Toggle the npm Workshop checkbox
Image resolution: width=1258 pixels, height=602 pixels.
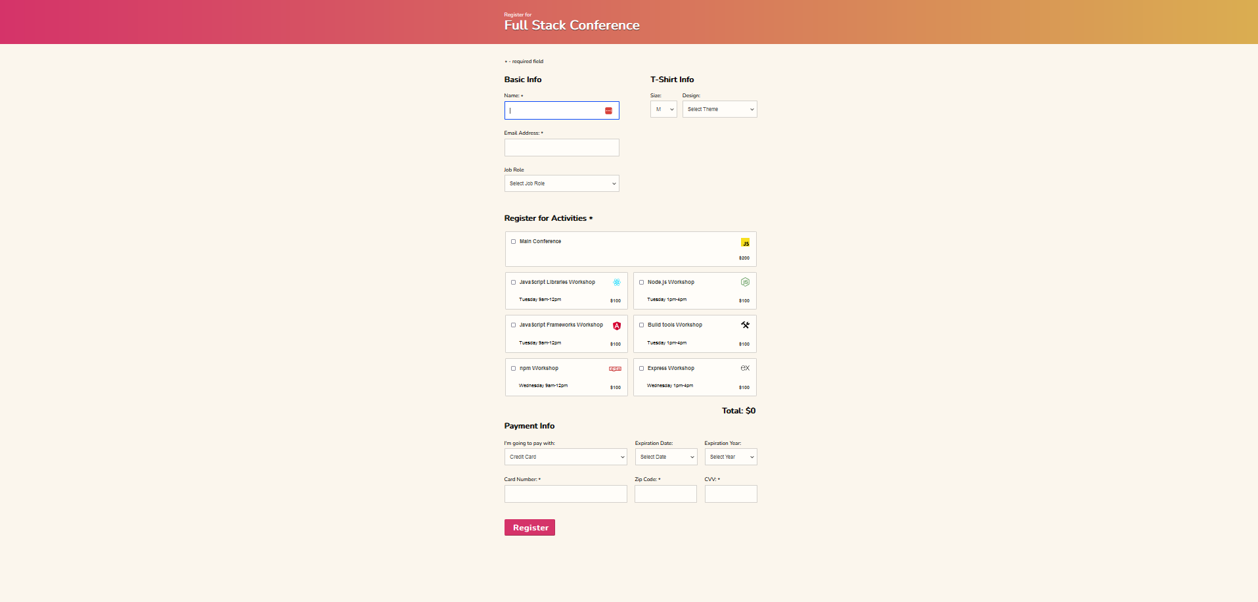point(513,368)
